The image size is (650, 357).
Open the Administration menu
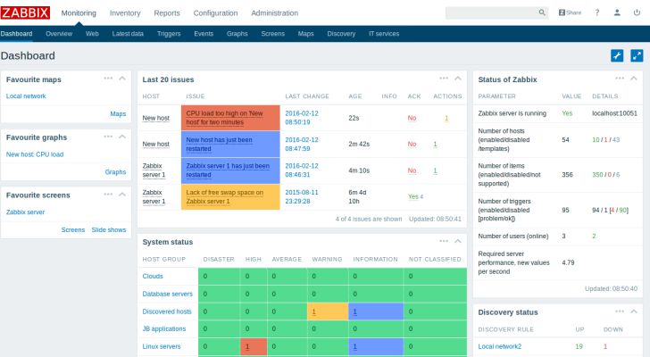point(274,12)
